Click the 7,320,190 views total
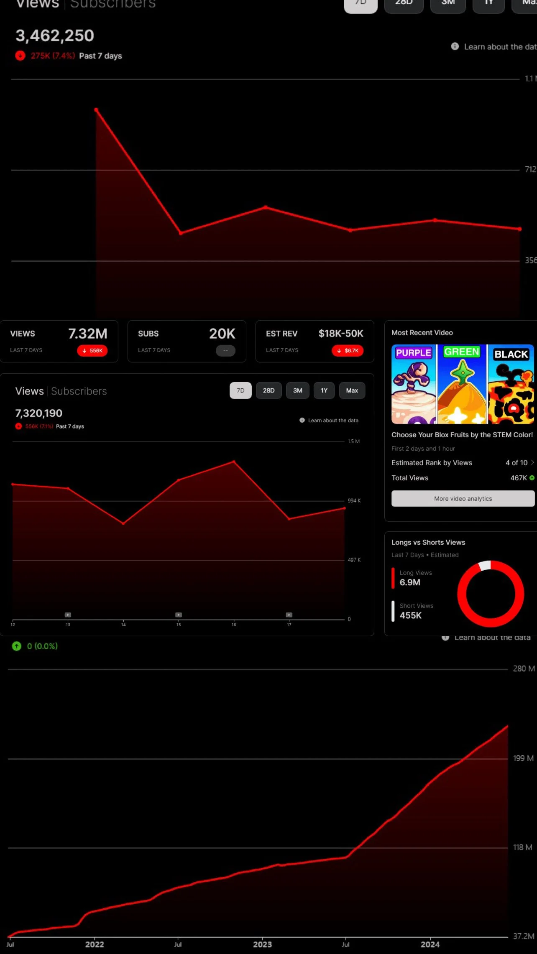The image size is (537, 954). (39, 413)
